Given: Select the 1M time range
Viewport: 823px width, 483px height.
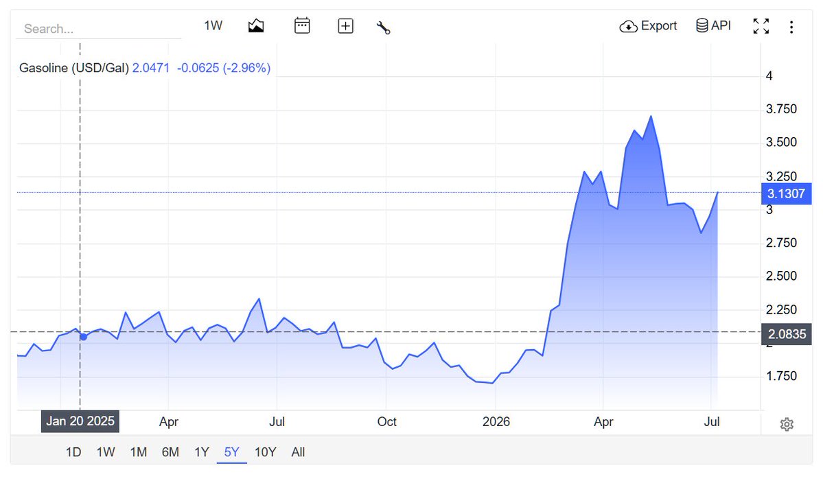Looking at the screenshot, I should (x=139, y=452).
